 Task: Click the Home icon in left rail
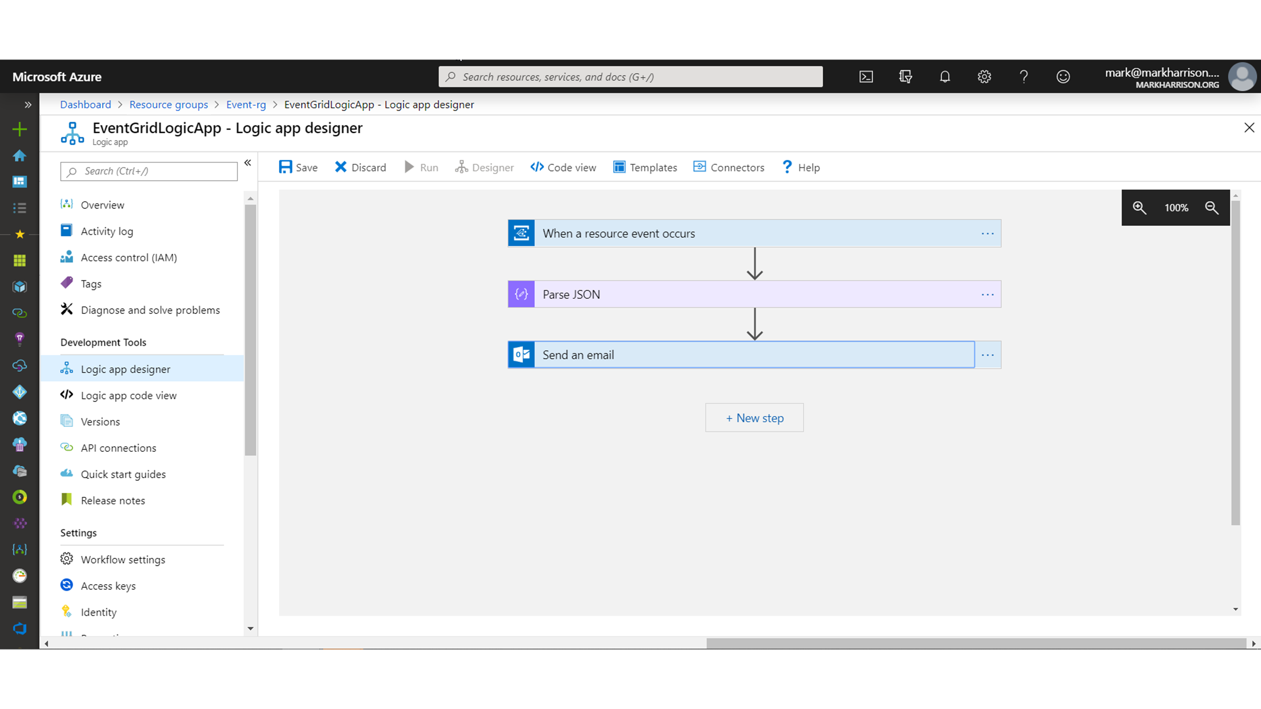coord(19,156)
